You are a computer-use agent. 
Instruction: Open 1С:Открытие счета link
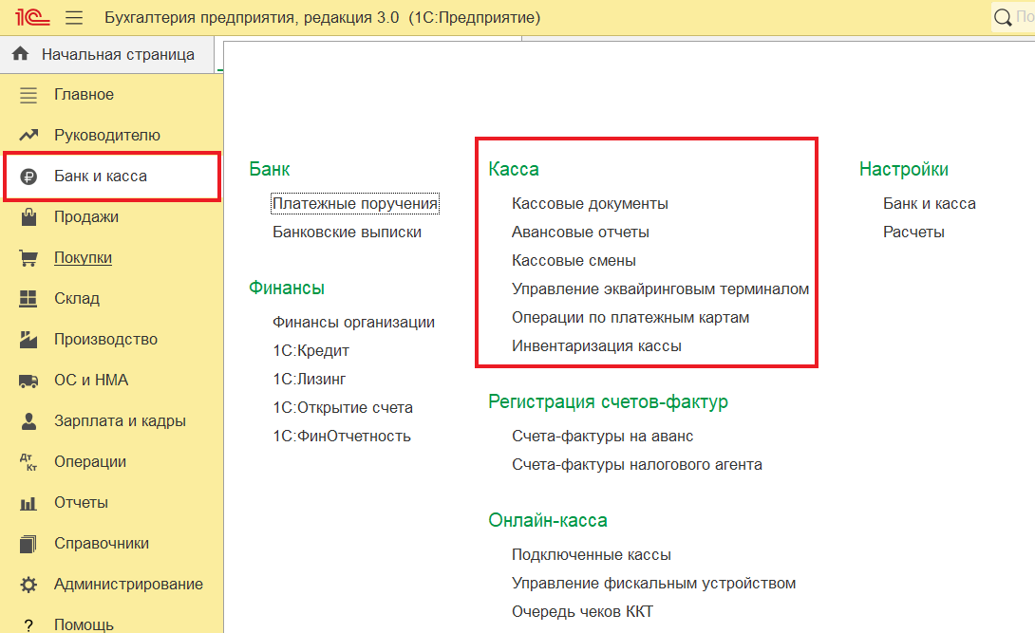(343, 407)
